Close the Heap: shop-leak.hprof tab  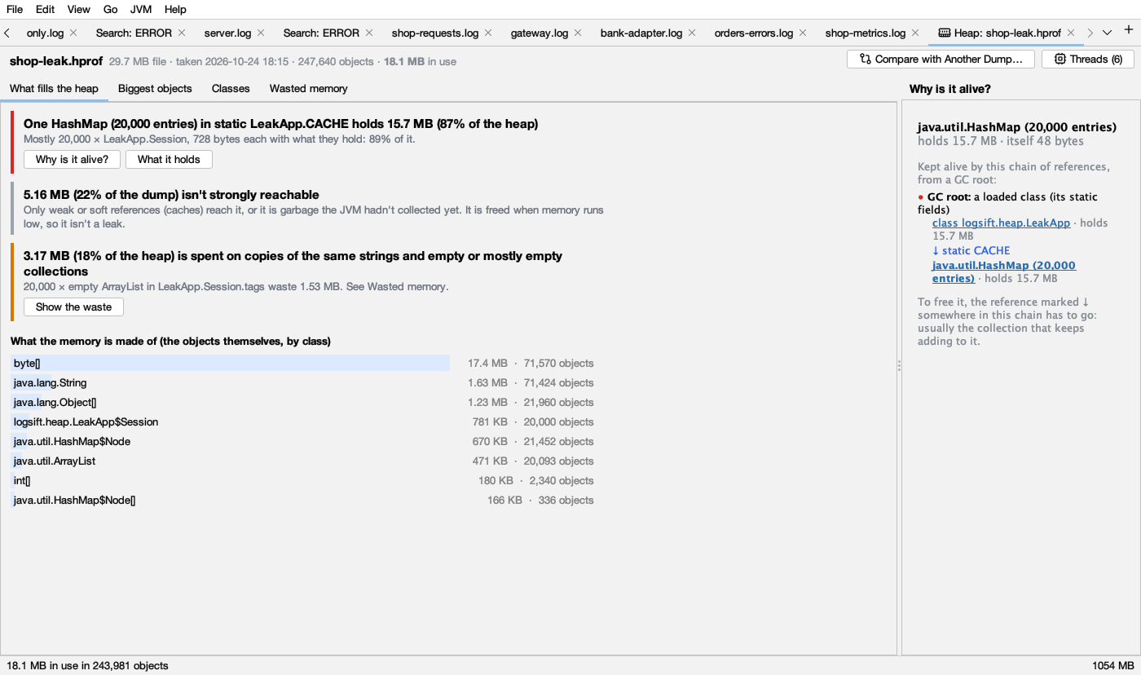pos(1071,33)
